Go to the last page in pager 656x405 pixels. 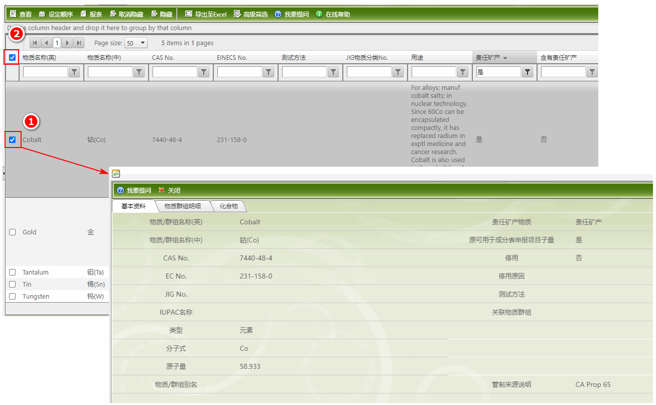point(79,43)
